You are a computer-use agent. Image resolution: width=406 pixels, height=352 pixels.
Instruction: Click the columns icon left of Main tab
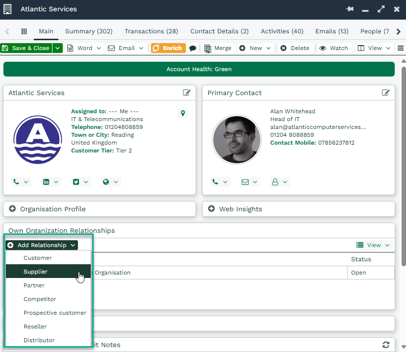point(24,31)
